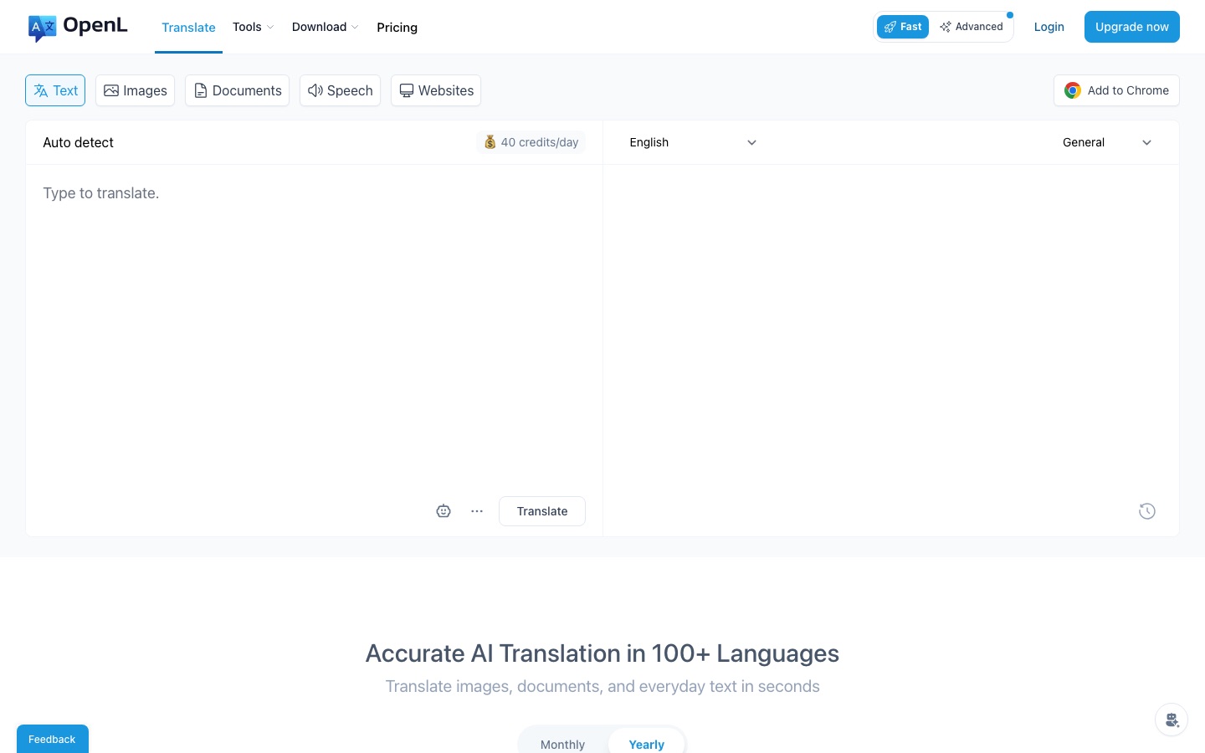Click the heading 'Accurate AI Translation in 100+ Languages'
Screen dimensions: 1205x753
click(x=602, y=653)
